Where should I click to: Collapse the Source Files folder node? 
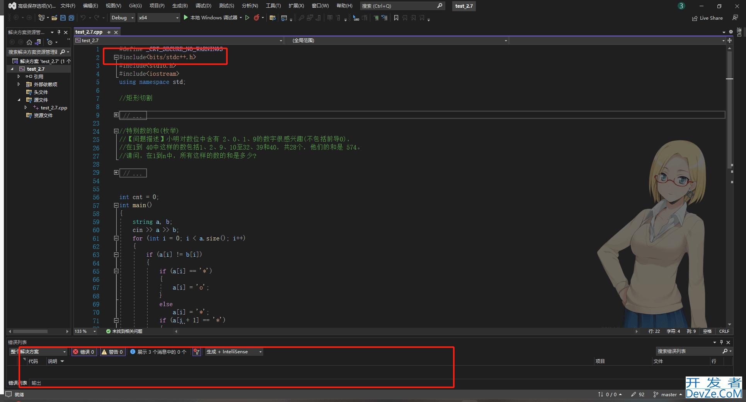pyautogui.click(x=19, y=100)
